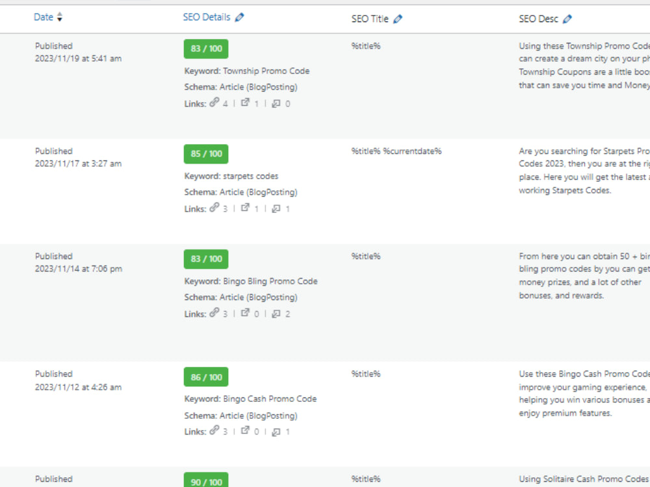
Task: Click the incoming links icon in Township row
Action: point(276,103)
